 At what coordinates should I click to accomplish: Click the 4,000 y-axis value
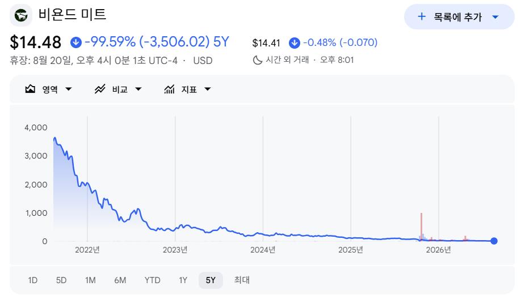36,127
